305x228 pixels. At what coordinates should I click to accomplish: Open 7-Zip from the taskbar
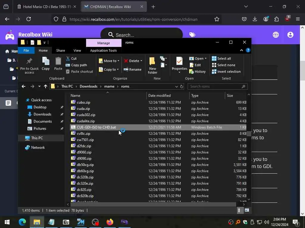[66, 222]
